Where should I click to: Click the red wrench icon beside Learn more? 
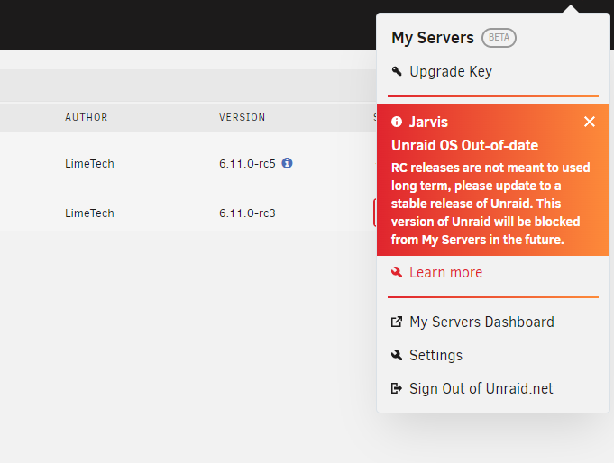[x=397, y=272]
